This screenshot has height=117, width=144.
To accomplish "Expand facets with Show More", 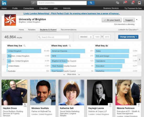I will [71, 74].
